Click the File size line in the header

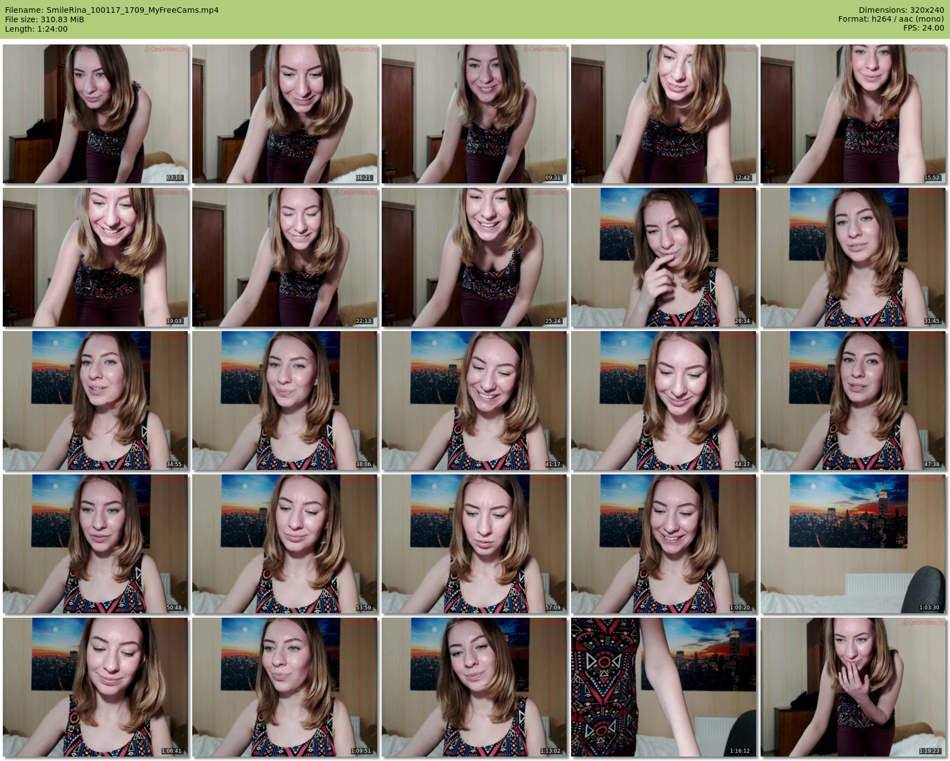point(44,19)
